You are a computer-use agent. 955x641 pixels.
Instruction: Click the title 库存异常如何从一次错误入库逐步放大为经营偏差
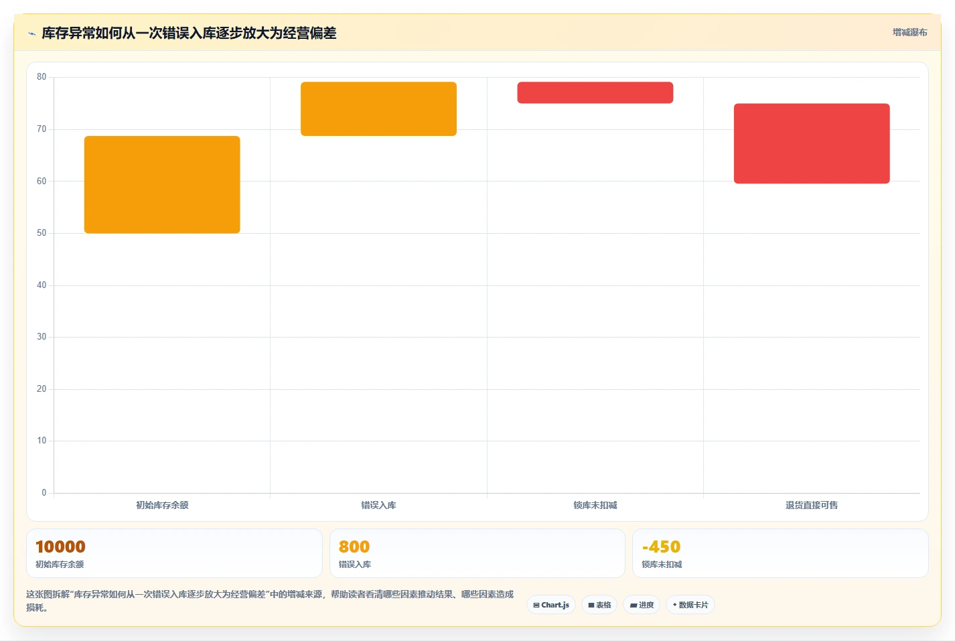click(x=189, y=33)
